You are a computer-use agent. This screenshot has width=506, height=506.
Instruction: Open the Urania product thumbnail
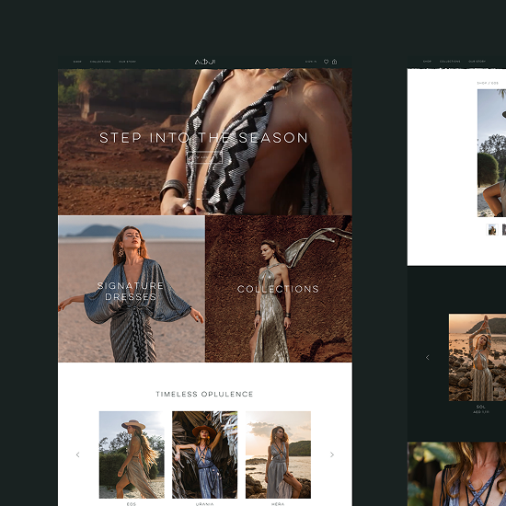pos(204,454)
